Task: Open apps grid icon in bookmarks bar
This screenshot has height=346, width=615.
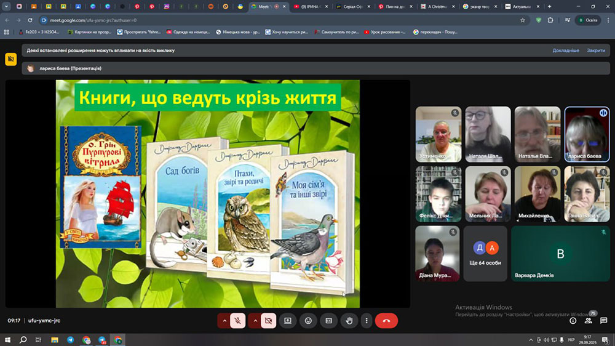Action: [6, 32]
